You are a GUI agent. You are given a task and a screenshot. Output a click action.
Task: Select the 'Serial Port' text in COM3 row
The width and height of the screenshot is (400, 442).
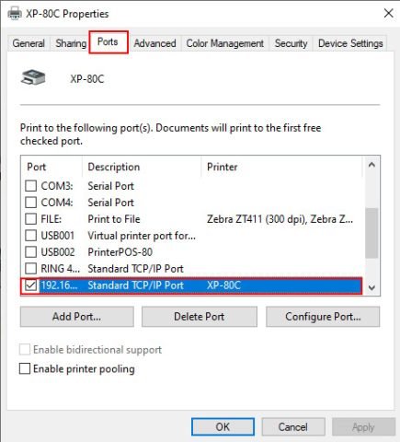[x=111, y=186]
